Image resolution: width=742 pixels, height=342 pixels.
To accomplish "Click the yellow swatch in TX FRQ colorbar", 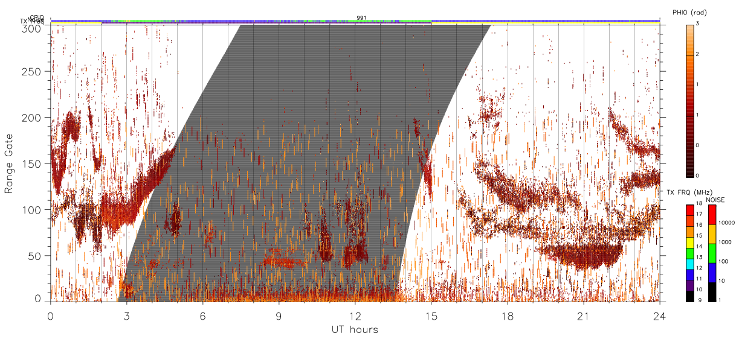I will [x=689, y=242].
